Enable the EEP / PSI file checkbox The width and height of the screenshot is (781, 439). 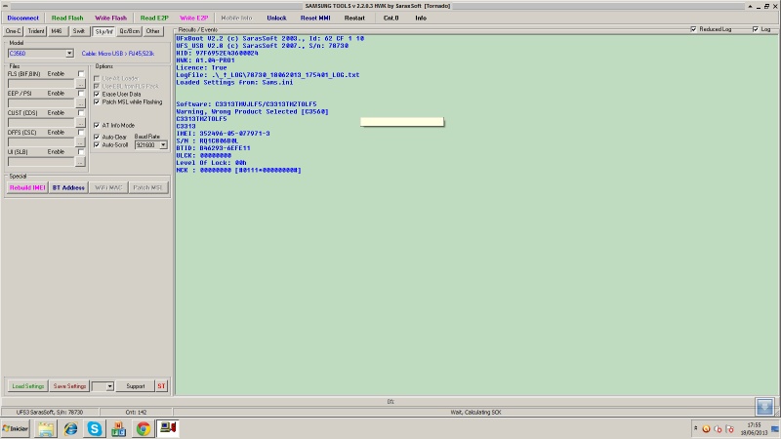[81, 93]
